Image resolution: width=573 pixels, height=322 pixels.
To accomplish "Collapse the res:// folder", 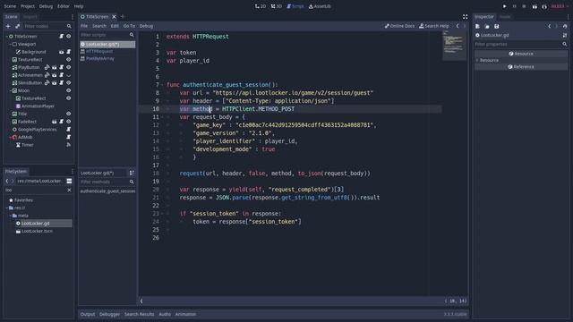I will pyautogui.click(x=7, y=208).
